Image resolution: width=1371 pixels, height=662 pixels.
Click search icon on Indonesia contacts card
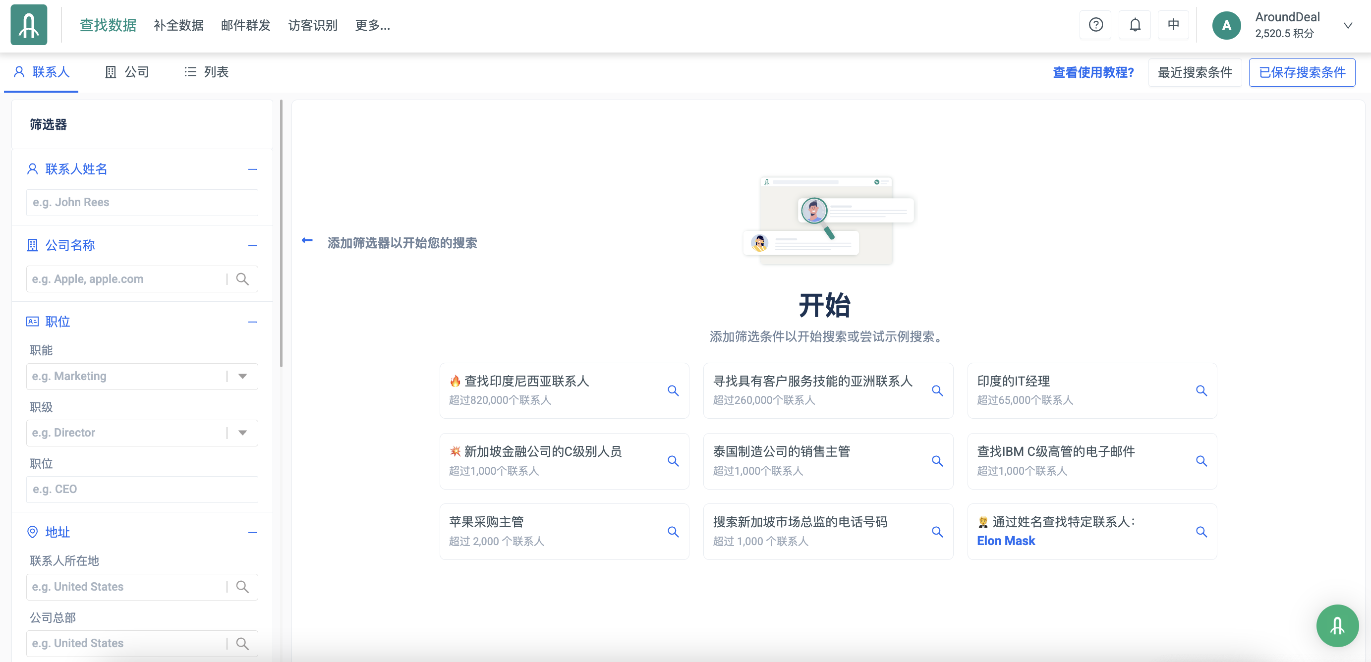point(673,390)
